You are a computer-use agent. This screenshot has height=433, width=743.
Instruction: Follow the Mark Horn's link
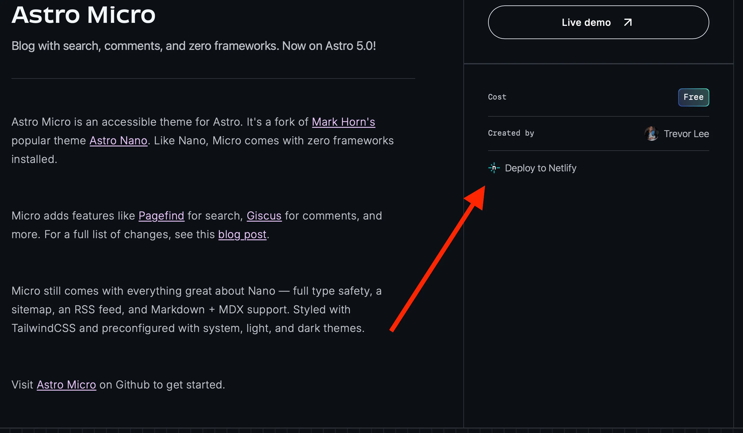(343, 122)
